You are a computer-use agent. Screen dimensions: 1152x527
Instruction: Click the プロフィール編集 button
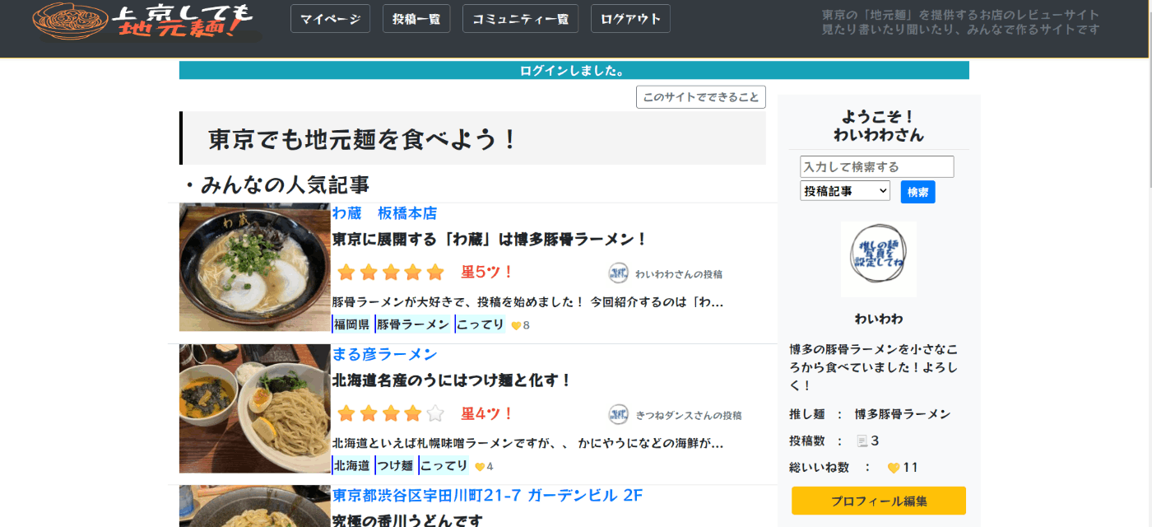click(x=879, y=501)
